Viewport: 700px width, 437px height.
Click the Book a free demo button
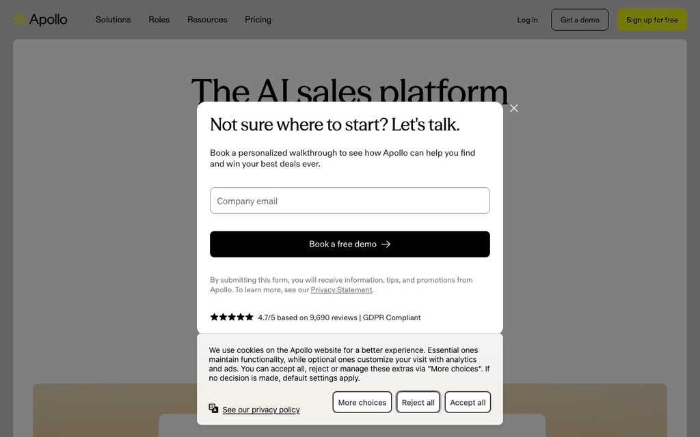[x=349, y=244]
